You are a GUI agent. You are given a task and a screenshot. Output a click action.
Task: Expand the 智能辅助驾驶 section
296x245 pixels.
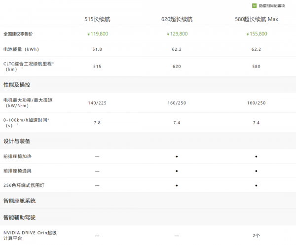click(x=20, y=217)
